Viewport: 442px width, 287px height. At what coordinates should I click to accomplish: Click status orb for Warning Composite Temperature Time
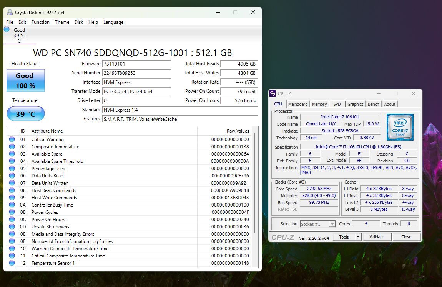pos(12,248)
